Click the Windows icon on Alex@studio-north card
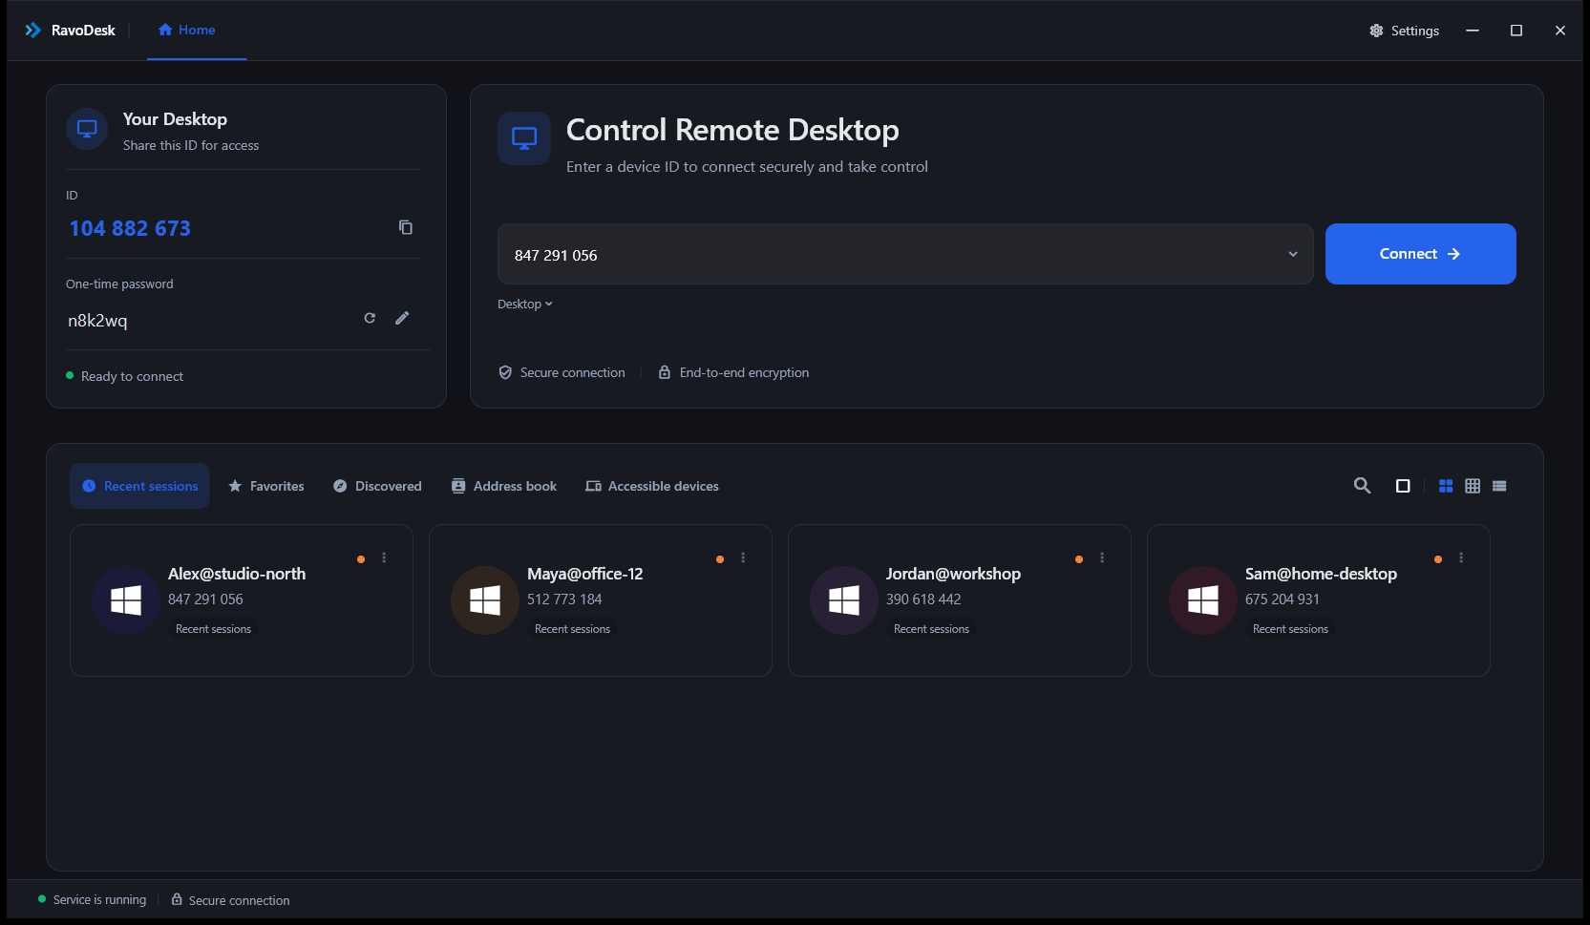 pos(126,600)
